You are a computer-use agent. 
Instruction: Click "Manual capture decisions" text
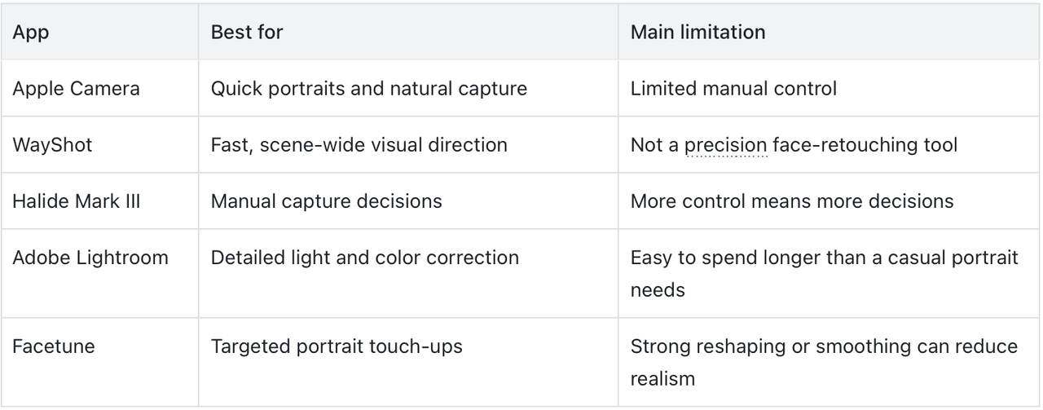click(327, 201)
